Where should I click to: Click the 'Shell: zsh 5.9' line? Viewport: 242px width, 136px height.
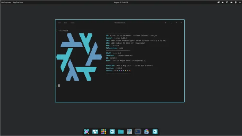pyautogui.click(x=114, y=53)
